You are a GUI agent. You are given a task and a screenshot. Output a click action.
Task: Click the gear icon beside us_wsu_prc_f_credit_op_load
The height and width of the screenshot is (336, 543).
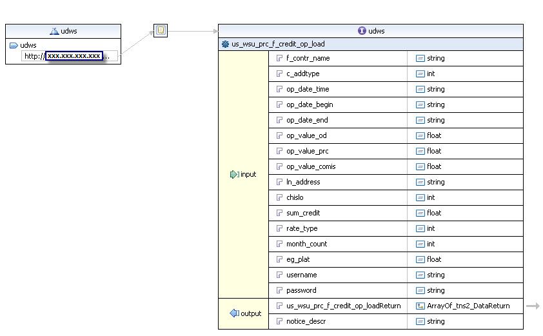225,44
